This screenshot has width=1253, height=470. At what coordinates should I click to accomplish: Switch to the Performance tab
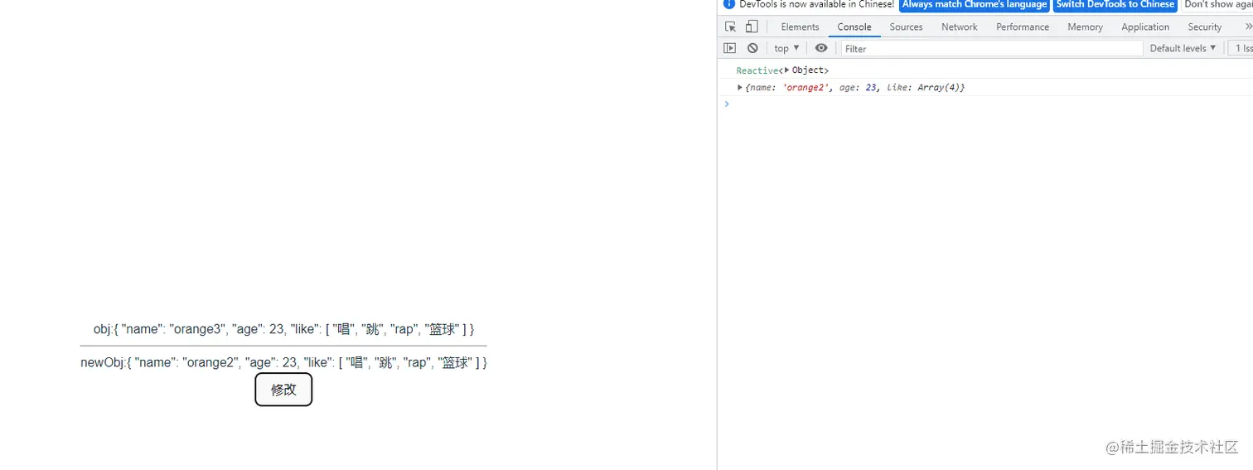(x=1023, y=27)
